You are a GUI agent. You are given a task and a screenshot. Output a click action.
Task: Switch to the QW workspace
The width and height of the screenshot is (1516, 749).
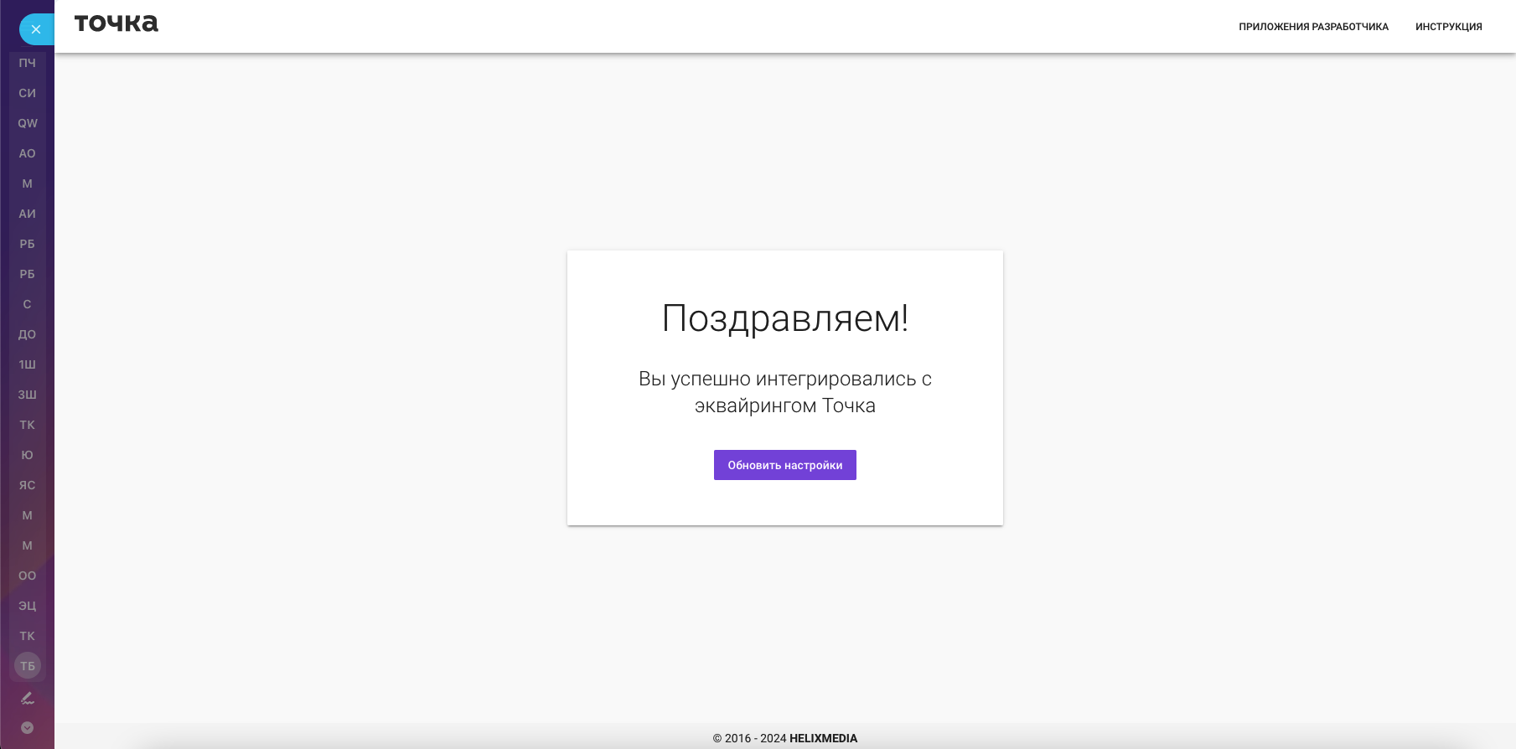pos(28,123)
